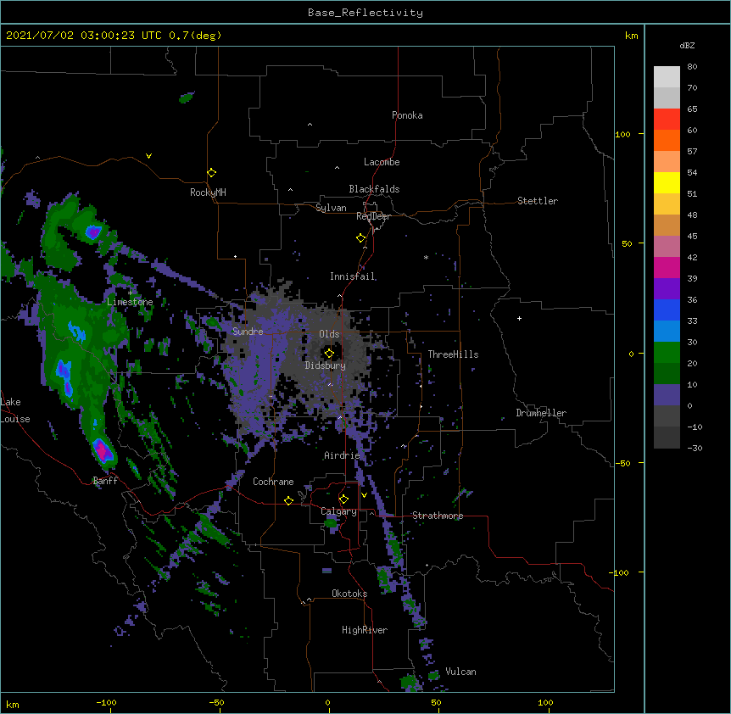Image resolution: width=731 pixels, height=714 pixels.
Task: Click the RockyMH label
Action: [x=208, y=192]
